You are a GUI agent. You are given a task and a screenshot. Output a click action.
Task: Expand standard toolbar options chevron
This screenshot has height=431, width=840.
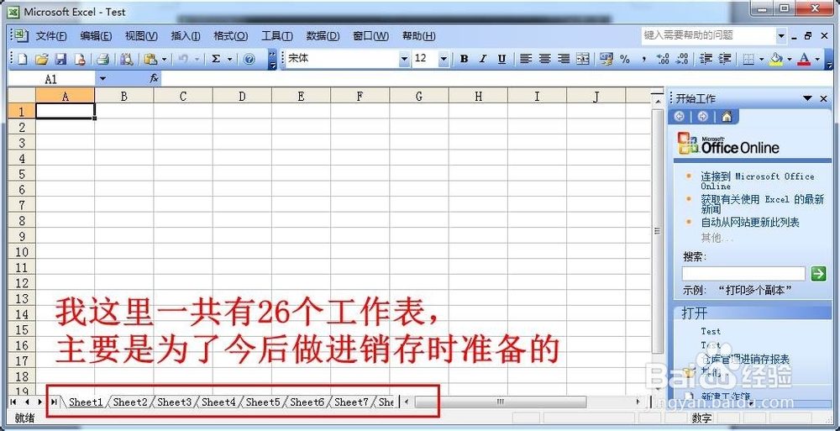click(272, 59)
